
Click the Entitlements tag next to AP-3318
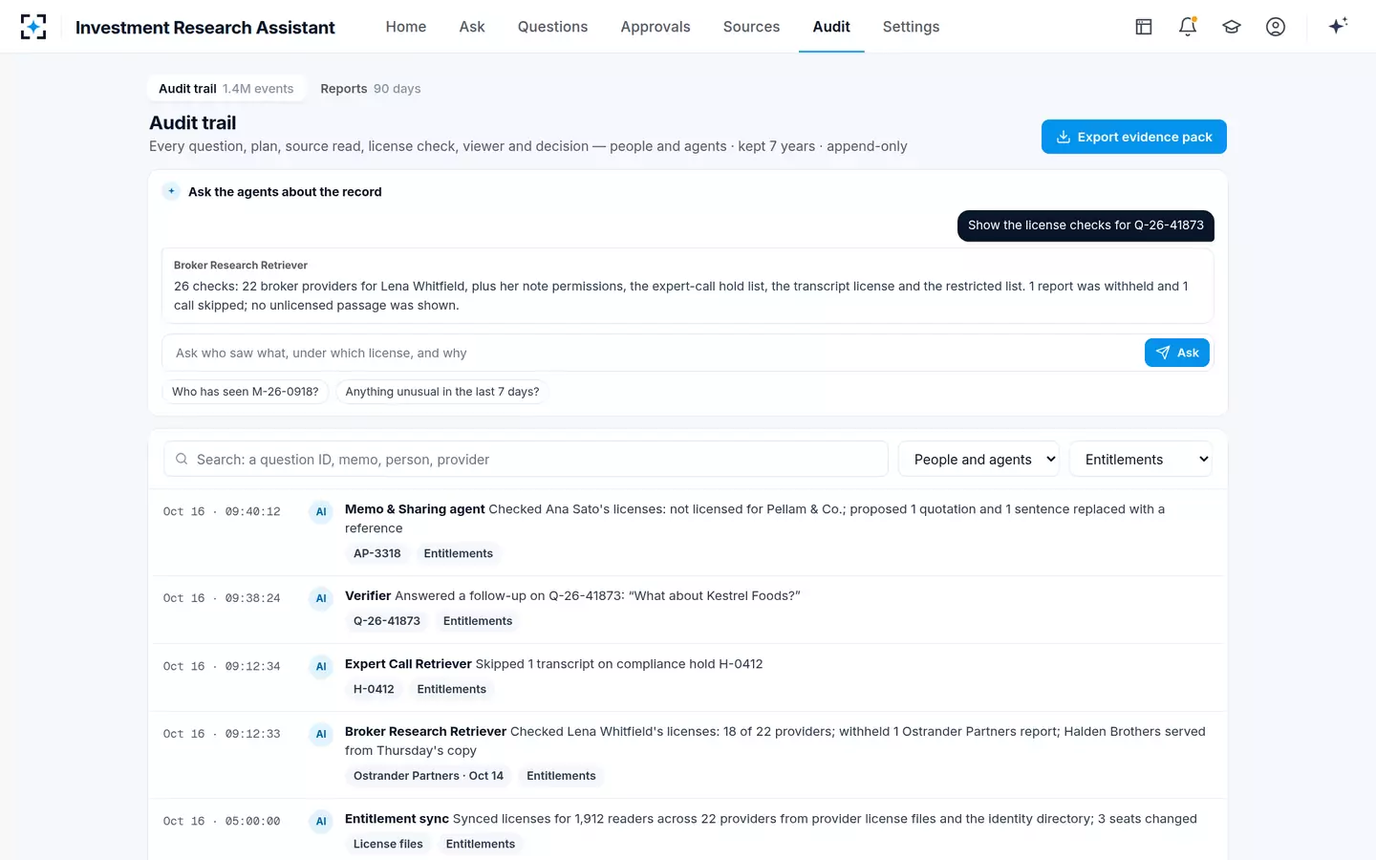click(459, 553)
